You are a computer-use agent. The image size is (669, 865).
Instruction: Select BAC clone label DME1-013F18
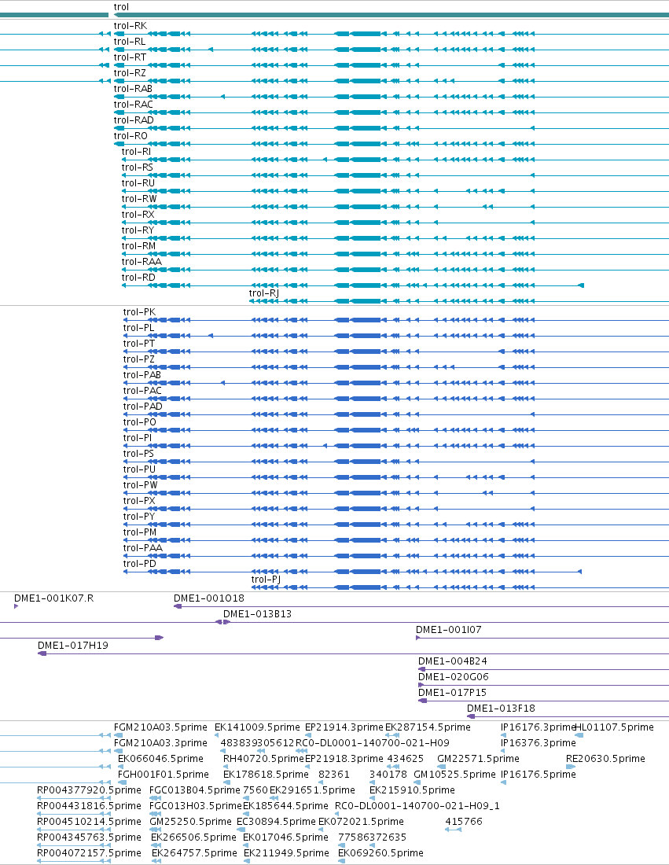501,709
